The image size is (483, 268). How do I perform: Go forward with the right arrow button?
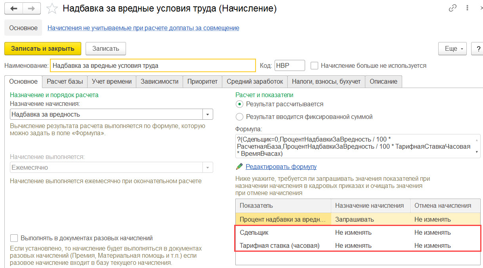click(32, 8)
